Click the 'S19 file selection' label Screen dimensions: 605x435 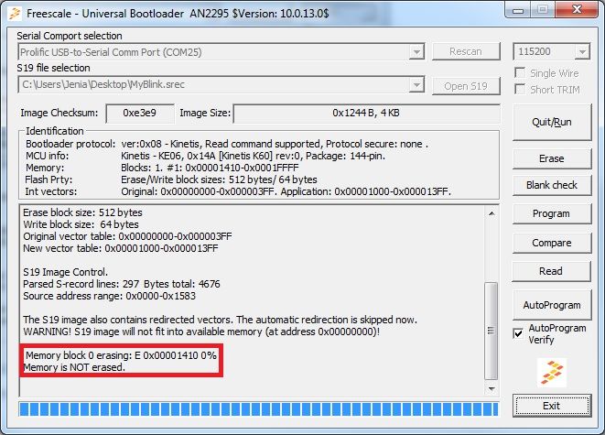53,68
